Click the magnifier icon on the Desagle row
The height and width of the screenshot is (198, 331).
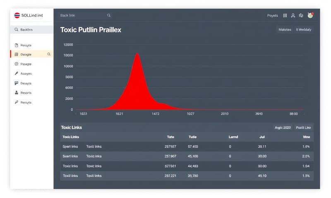tap(49, 54)
